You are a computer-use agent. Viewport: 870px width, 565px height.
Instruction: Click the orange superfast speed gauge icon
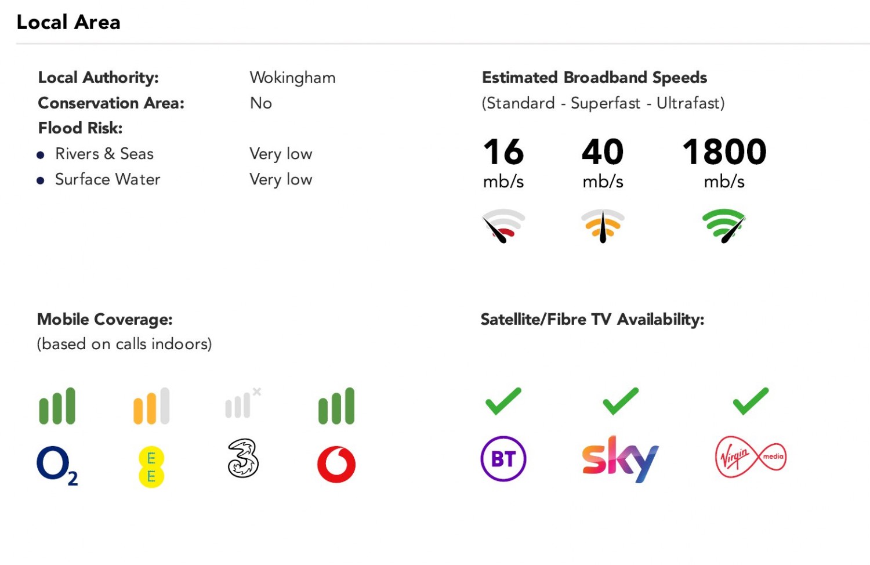coord(603,226)
